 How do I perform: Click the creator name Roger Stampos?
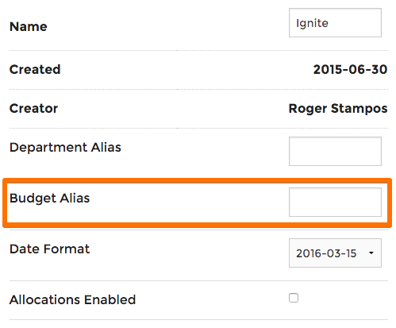(x=338, y=109)
